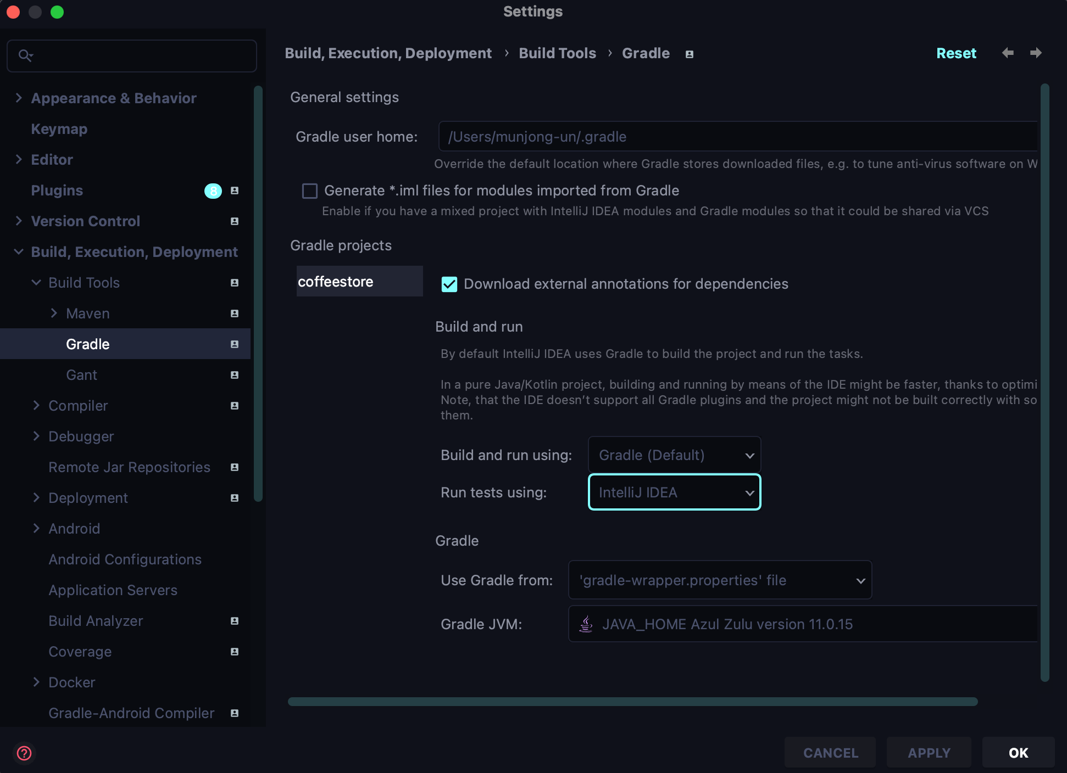Image resolution: width=1067 pixels, height=773 pixels.
Task: Click Build Tools in the breadcrumb
Action: [x=557, y=53]
